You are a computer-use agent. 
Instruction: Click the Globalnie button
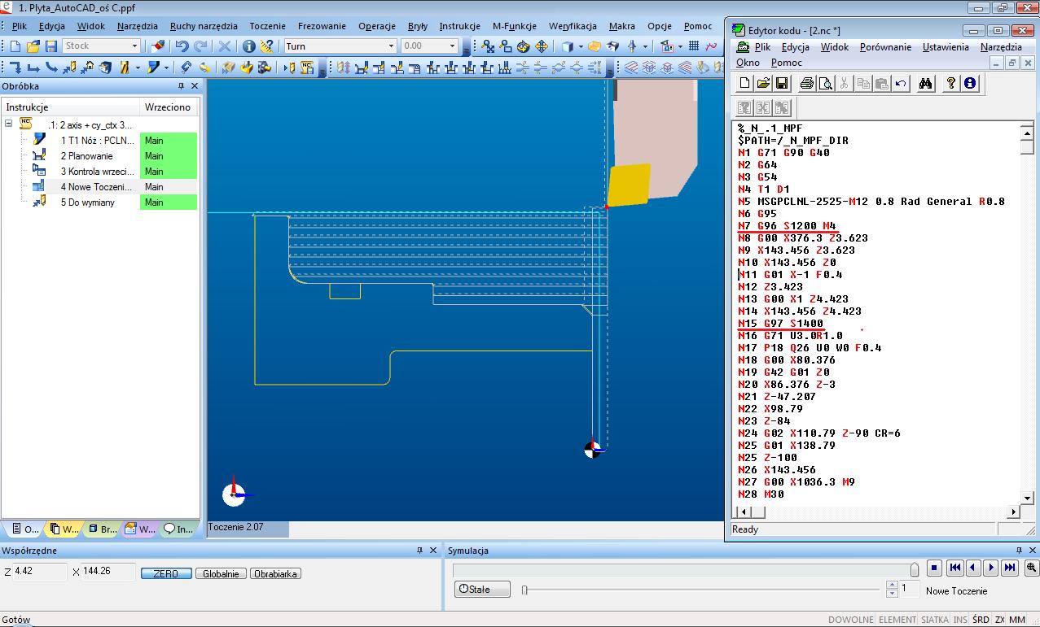point(221,573)
